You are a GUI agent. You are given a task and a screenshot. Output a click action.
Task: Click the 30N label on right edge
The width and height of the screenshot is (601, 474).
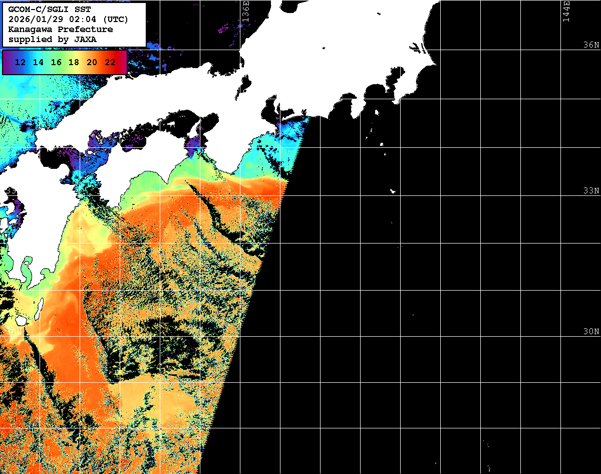[x=591, y=332]
